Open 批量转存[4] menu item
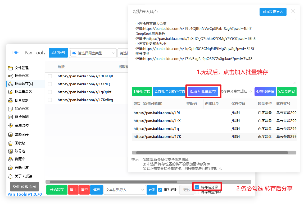The height and width of the screenshot is (207, 304). click(x=26, y=84)
